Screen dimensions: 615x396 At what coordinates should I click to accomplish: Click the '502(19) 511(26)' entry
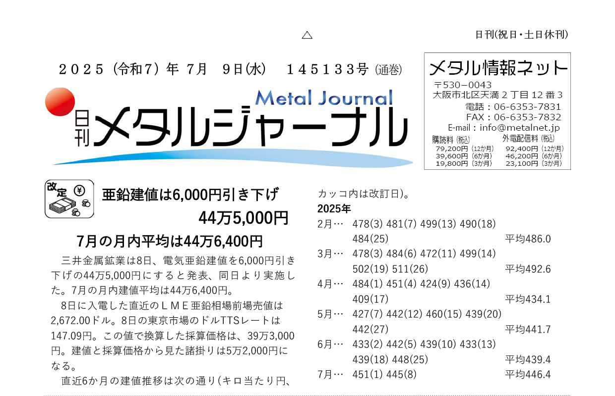click(390, 269)
